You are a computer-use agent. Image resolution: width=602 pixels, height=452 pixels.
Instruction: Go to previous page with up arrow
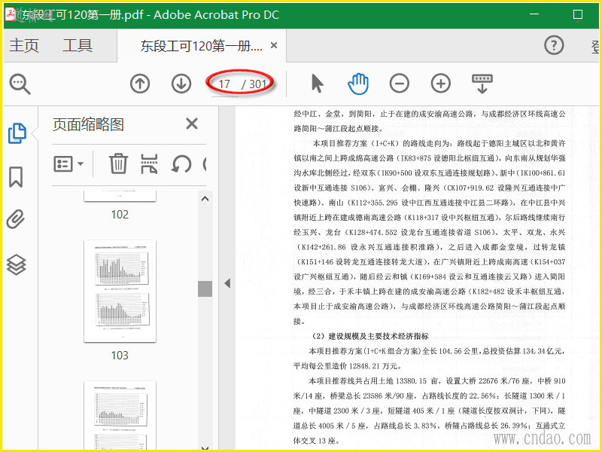[x=140, y=84]
